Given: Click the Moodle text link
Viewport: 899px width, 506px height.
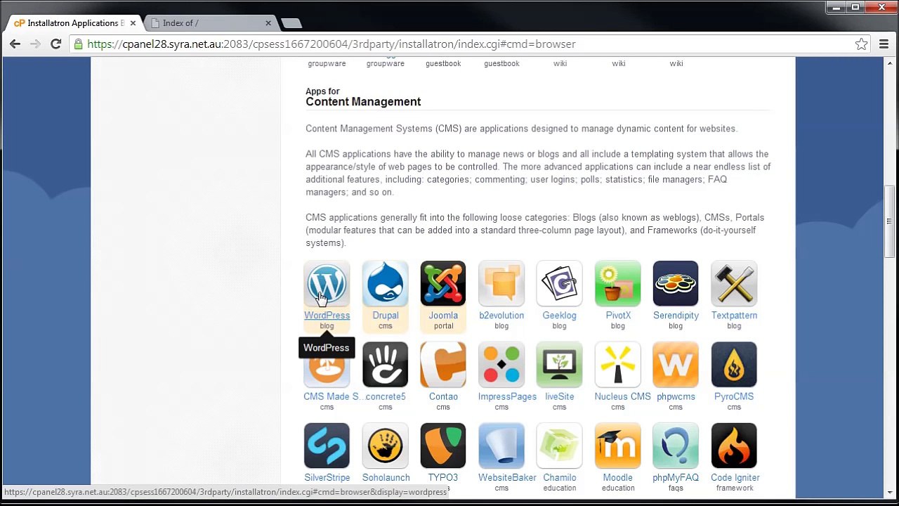Looking at the screenshot, I should 618,477.
